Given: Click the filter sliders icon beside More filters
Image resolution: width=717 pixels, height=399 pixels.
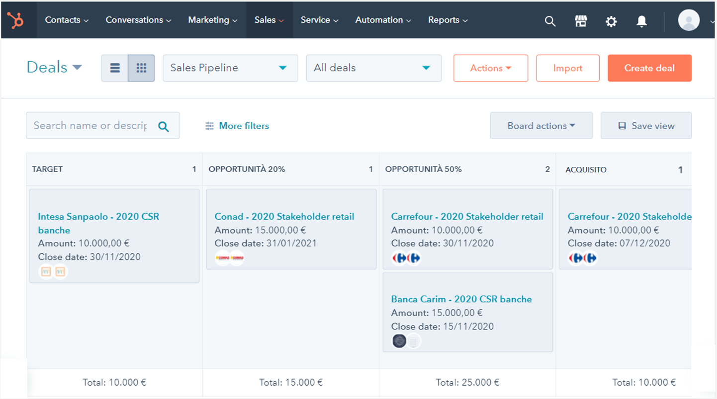Looking at the screenshot, I should (x=209, y=126).
